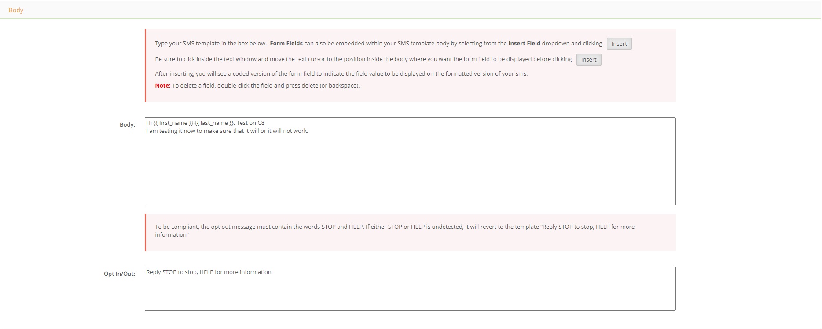This screenshot has height=329, width=822.
Task: Click the "After inserting, you will see" instruction
Action: 341,74
